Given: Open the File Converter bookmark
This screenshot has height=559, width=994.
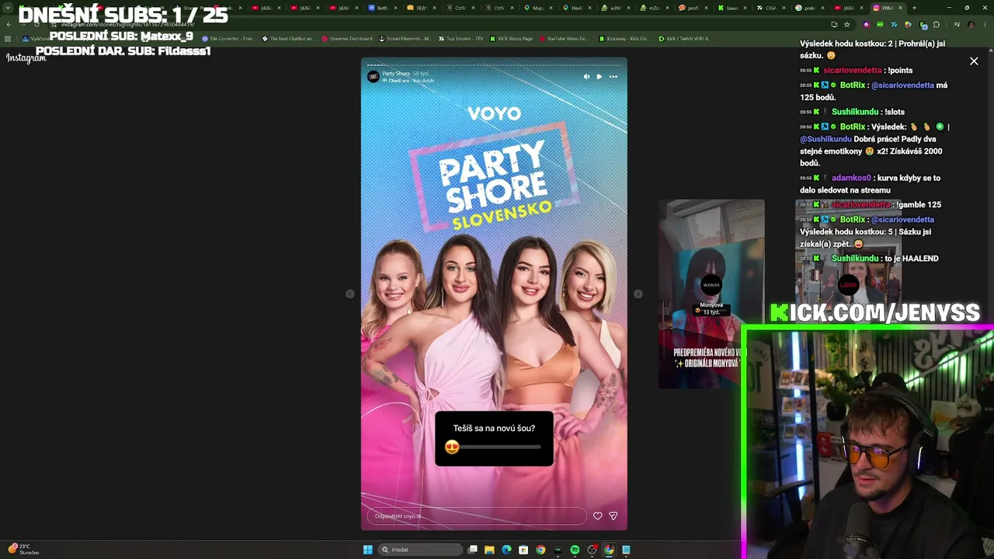Looking at the screenshot, I should point(228,39).
